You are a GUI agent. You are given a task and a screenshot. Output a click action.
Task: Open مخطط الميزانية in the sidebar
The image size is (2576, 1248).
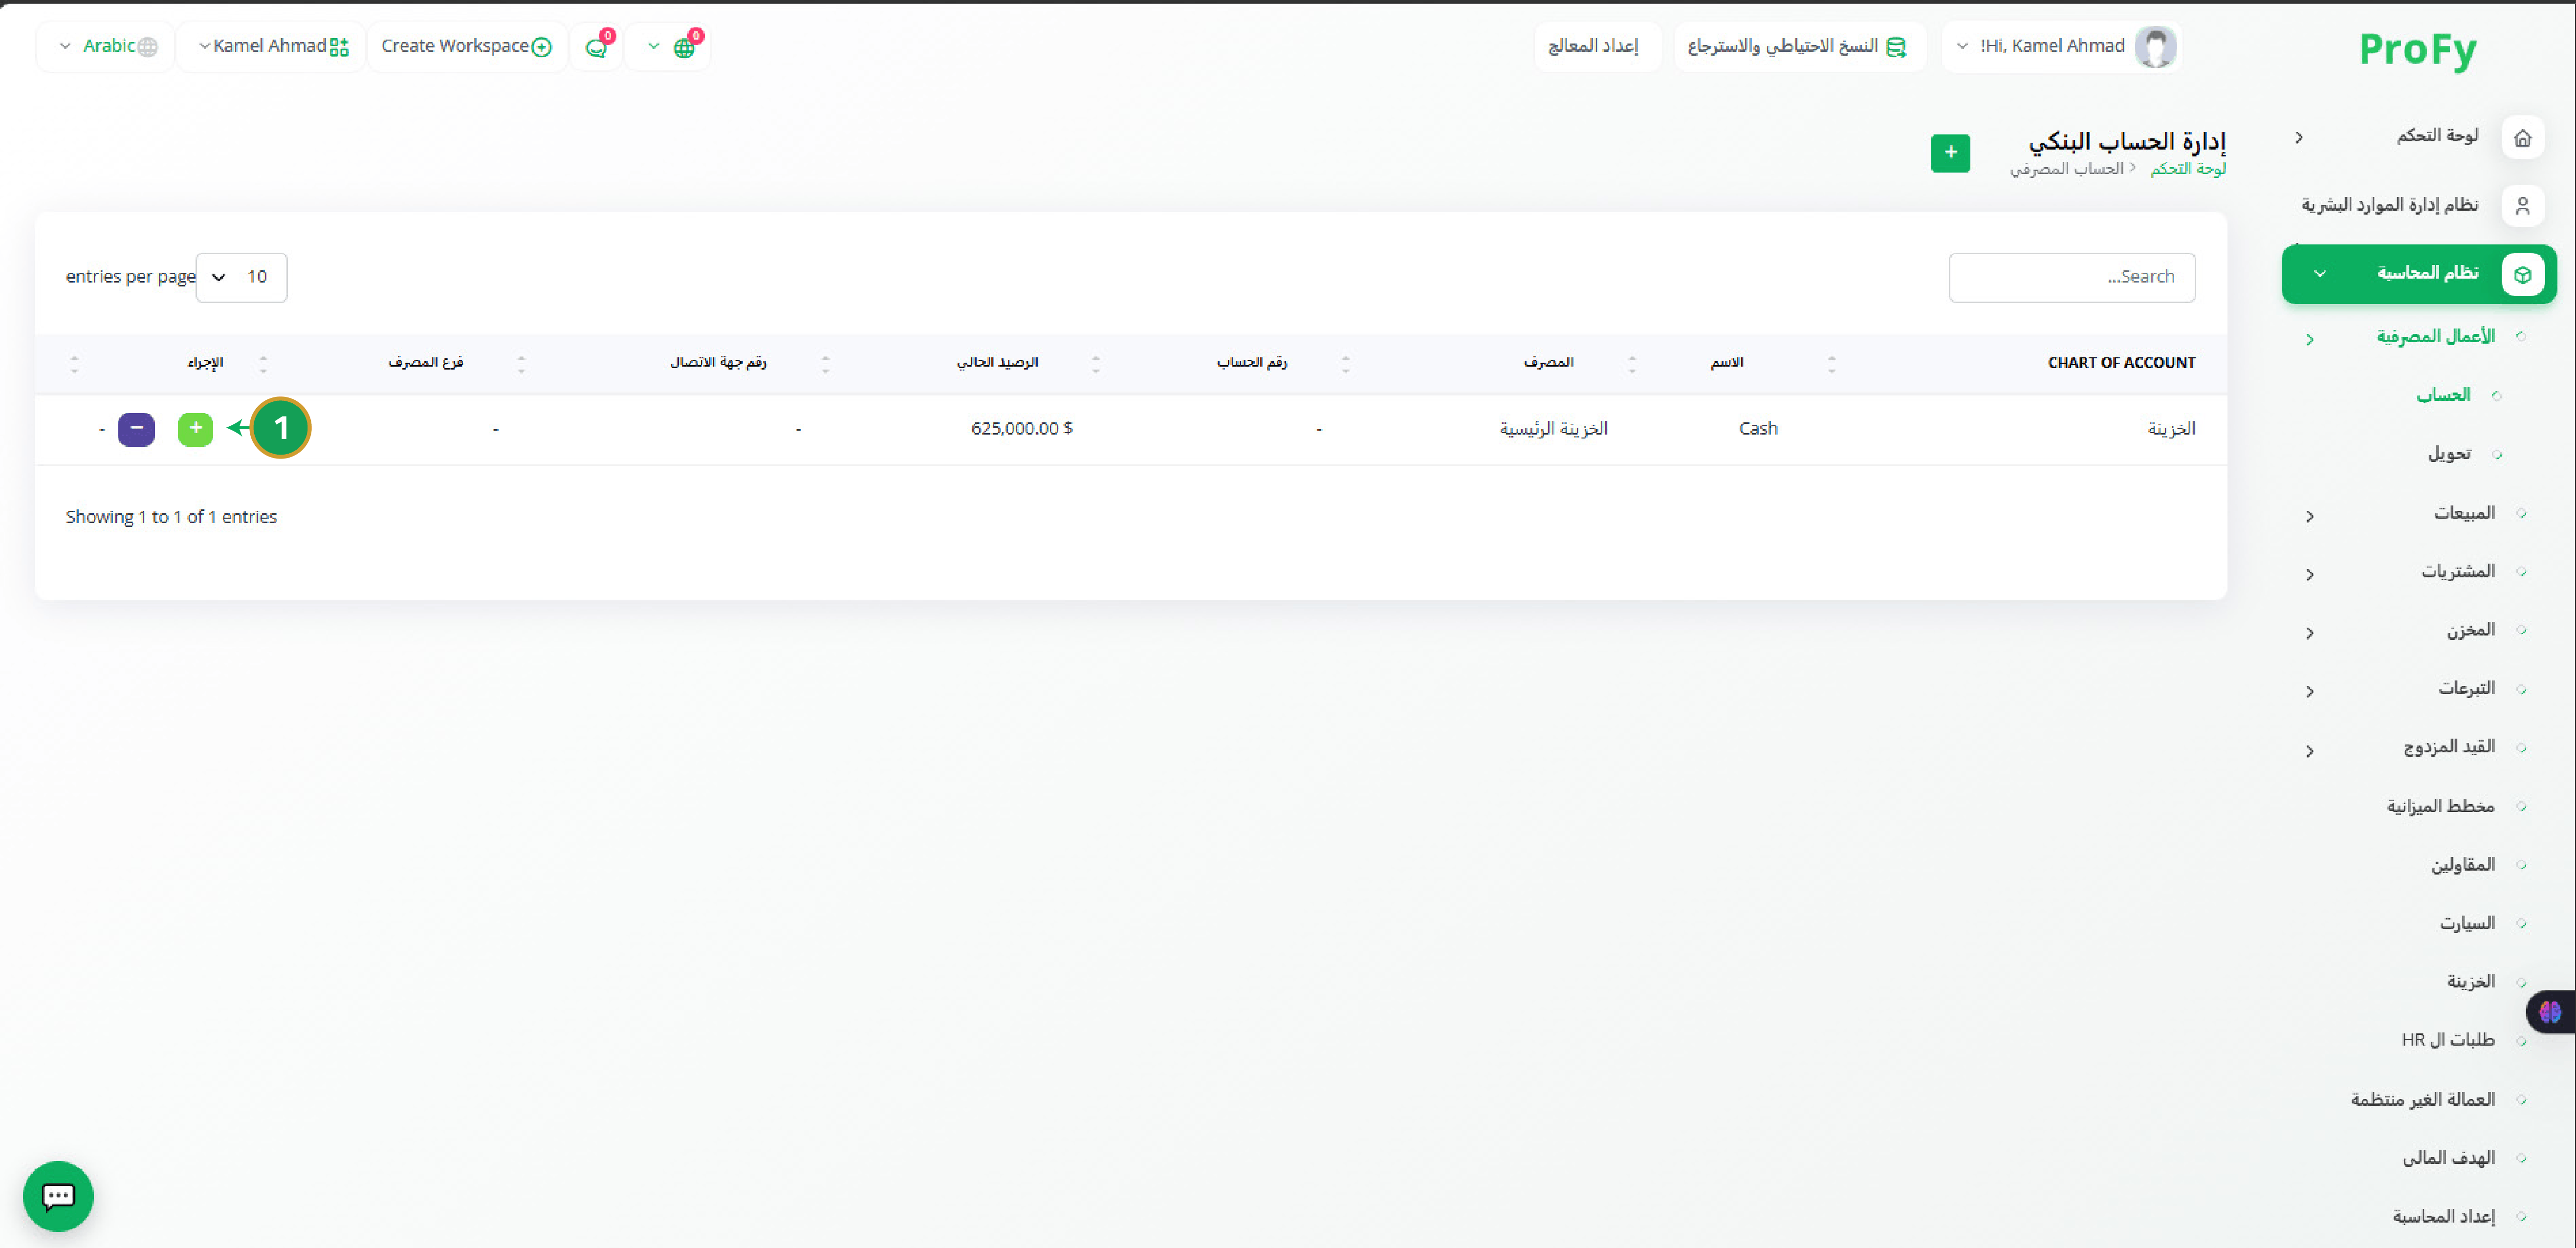point(2440,806)
